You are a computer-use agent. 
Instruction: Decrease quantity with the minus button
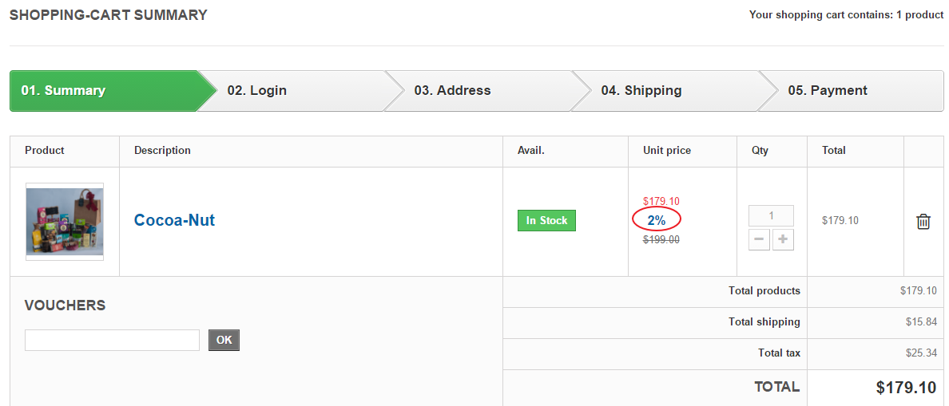[x=759, y=239]
